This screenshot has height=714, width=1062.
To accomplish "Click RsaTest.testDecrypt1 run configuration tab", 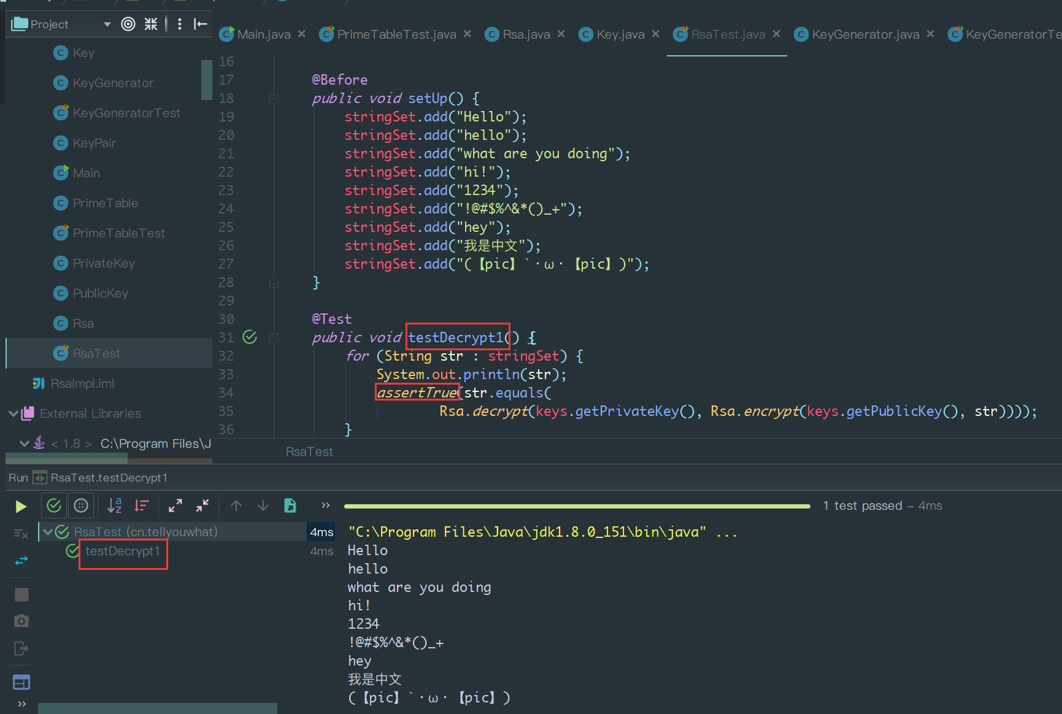I will [109, 477].
